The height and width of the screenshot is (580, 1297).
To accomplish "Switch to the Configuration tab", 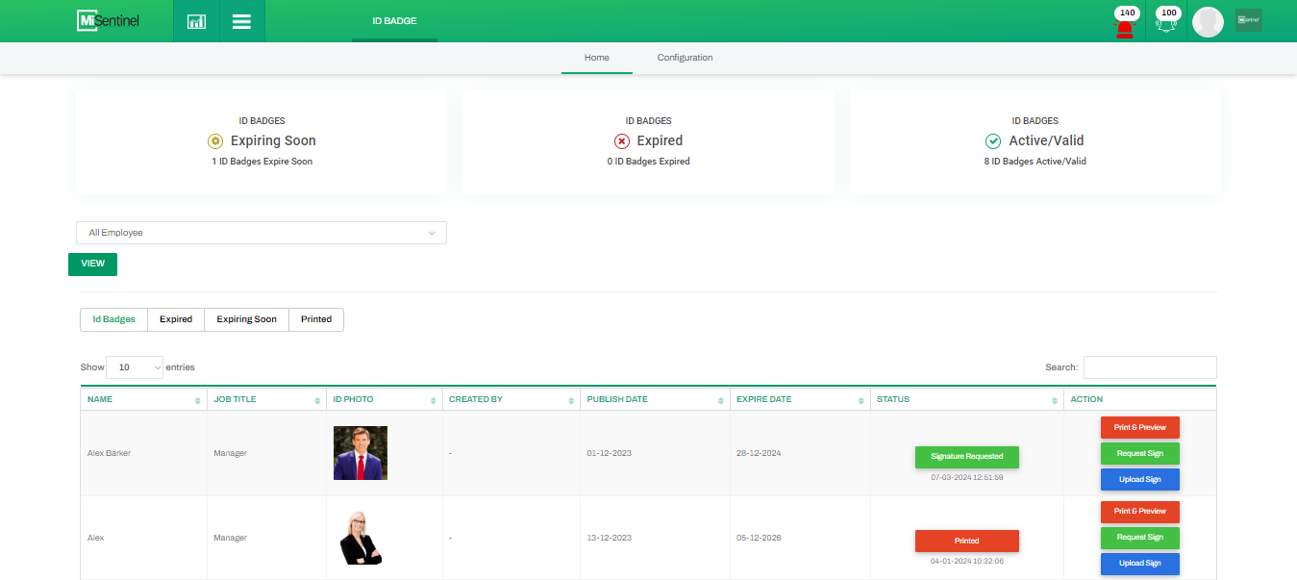I will [x=685, y=58].
